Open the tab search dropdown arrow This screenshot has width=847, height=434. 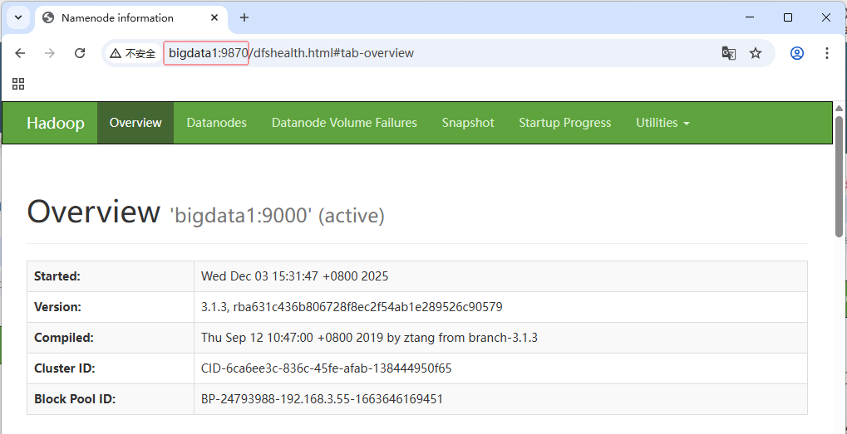pos(18,17)
